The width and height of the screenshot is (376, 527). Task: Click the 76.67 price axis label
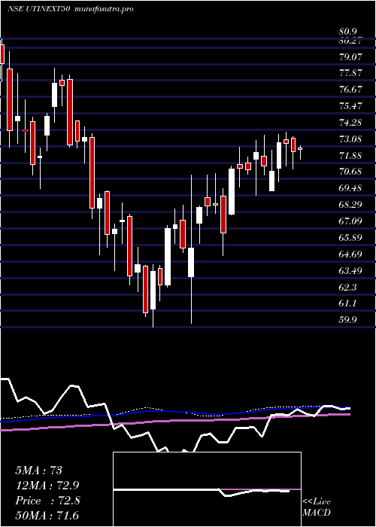click(x=351, y=90)
